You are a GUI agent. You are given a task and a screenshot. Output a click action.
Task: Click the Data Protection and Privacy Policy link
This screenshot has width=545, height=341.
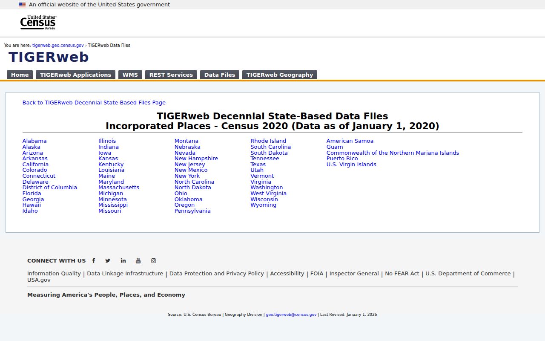coord(217,274)
